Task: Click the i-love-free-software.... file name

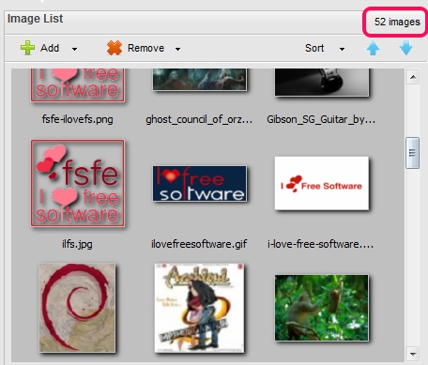Action: 321,244
